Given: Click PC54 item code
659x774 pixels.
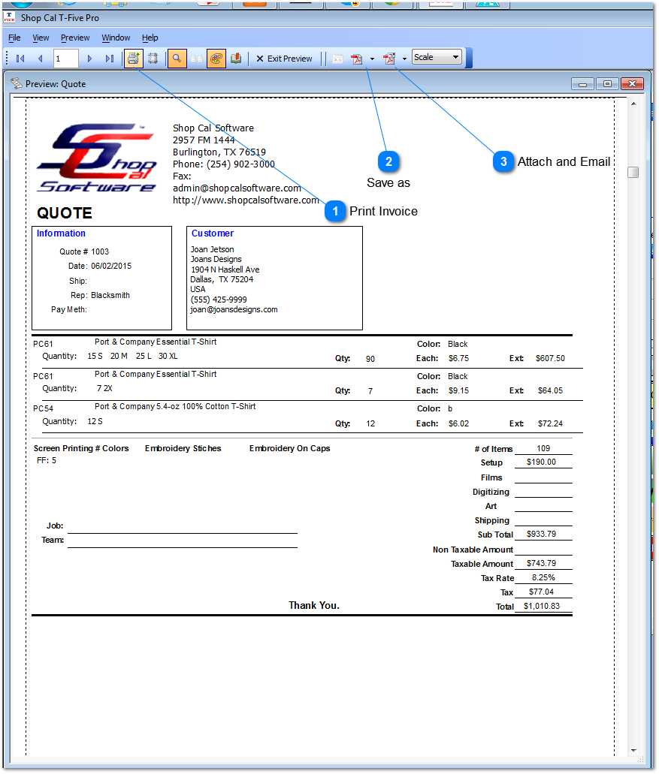Looking at the screenshot, I should [x=43, y=408].
